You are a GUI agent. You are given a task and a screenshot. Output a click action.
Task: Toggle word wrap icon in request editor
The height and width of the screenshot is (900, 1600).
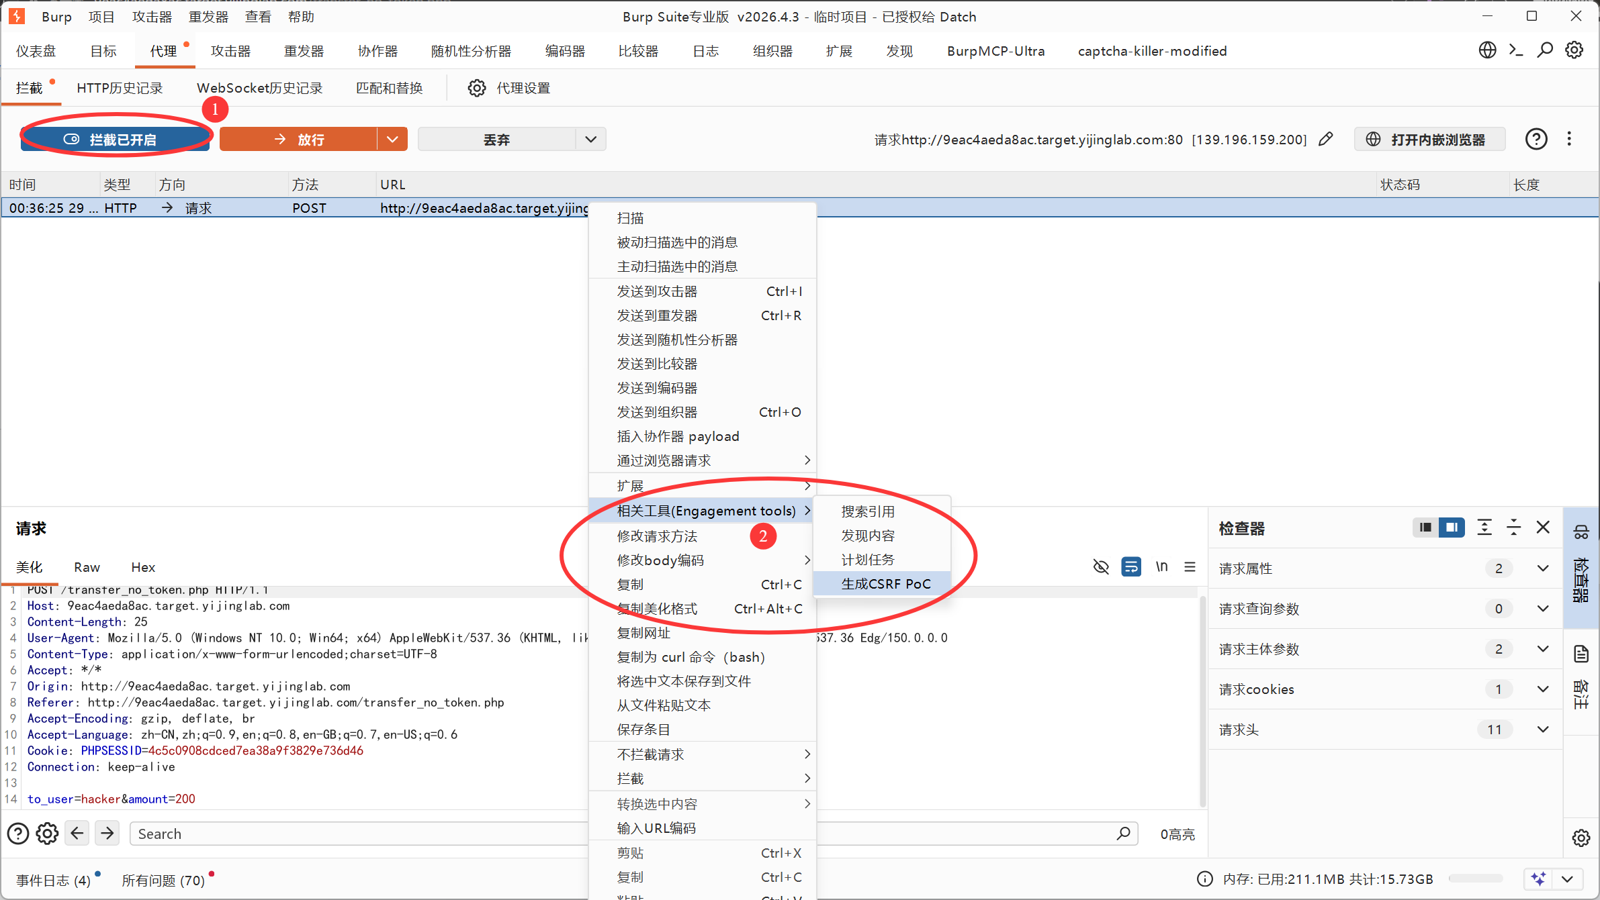click(1131, 567)
